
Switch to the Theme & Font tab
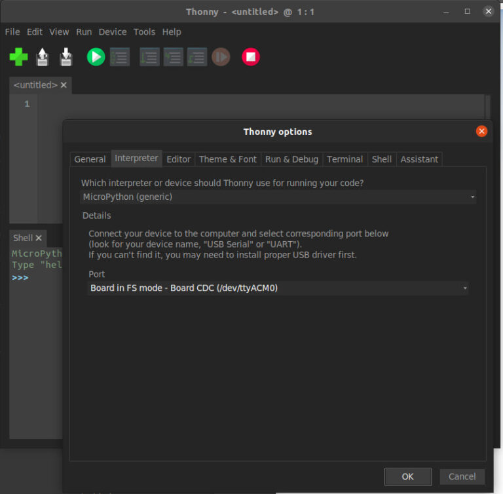click(x=227, y=159)
